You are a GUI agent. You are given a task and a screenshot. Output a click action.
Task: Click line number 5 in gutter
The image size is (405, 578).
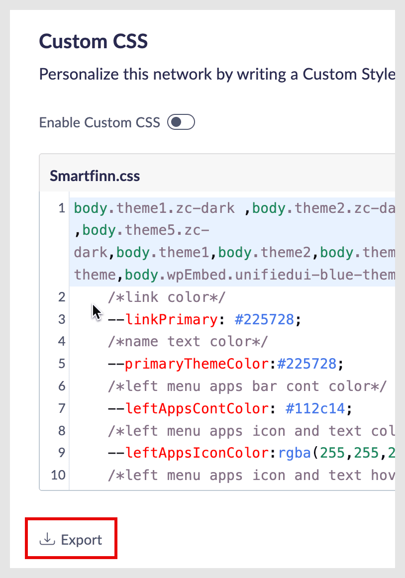(62, 364)
